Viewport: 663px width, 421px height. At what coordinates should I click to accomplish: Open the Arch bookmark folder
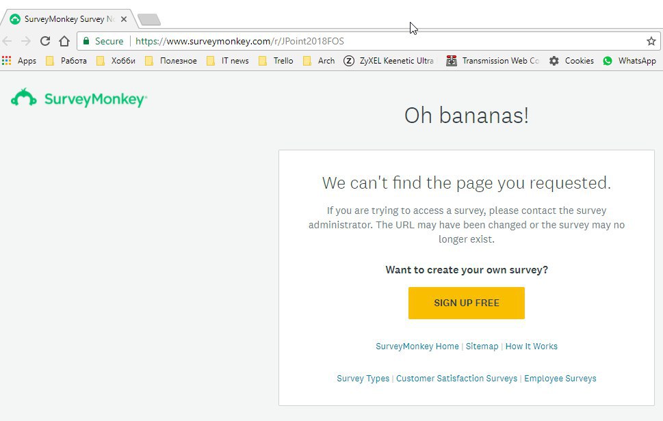(x=319, y=61)
